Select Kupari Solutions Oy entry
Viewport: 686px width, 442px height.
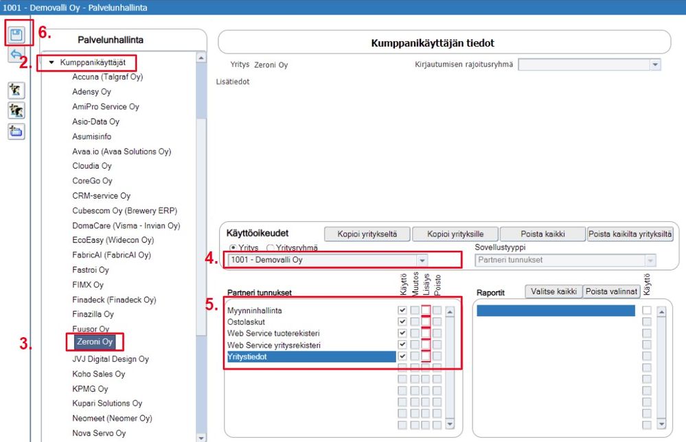(x=107, y=403)
